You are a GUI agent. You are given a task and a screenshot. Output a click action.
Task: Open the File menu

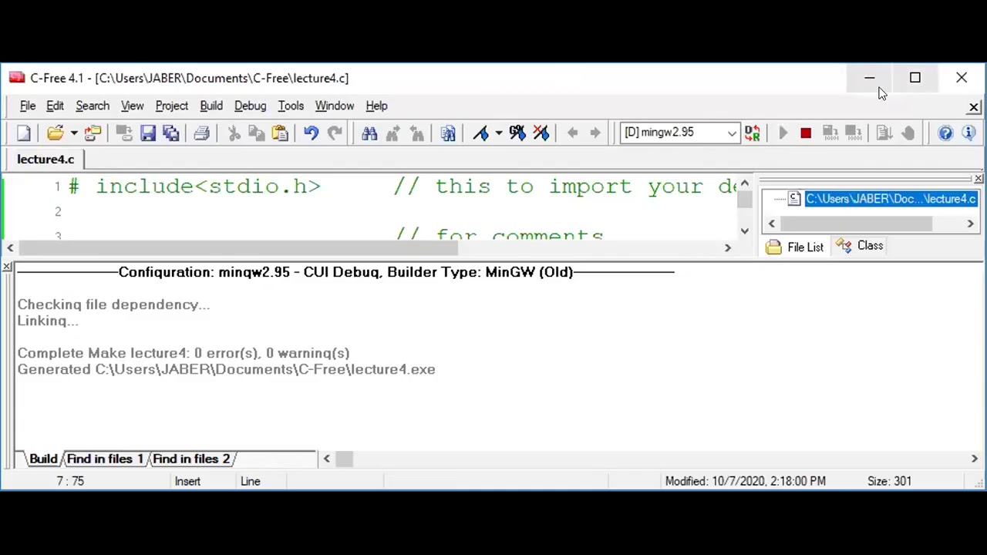click(x=28, y=106)
